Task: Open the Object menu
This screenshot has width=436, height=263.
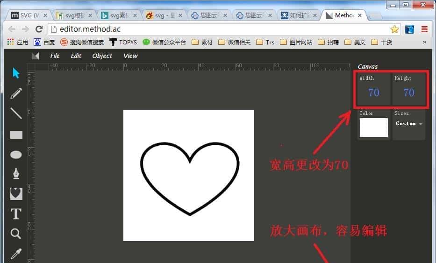Action: [x=102, y=56]
